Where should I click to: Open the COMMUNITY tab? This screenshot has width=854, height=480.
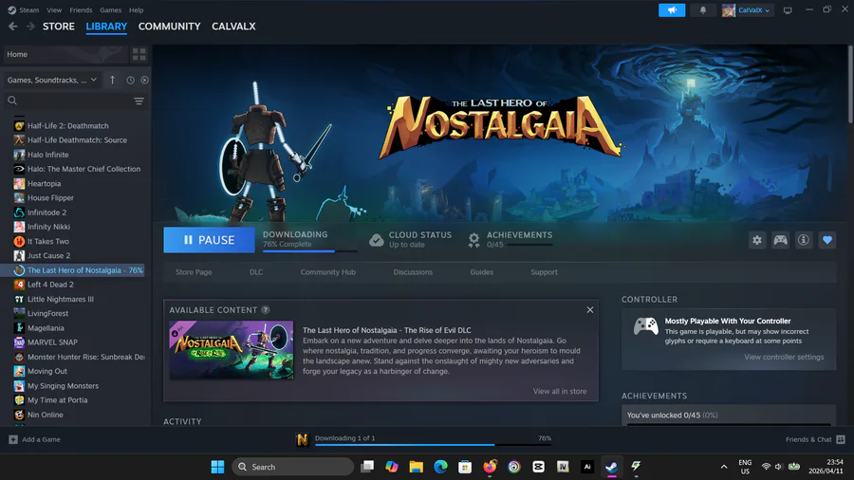170,27
